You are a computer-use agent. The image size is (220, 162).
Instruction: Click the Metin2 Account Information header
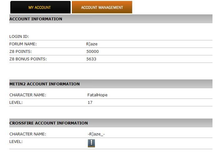click(44, 84)
